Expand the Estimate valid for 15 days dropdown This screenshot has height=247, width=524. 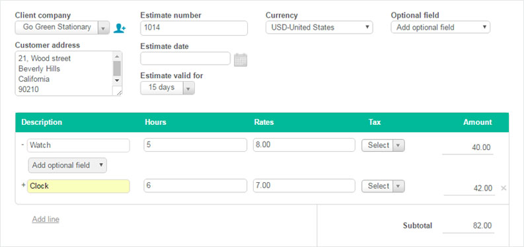pos(167,88)
